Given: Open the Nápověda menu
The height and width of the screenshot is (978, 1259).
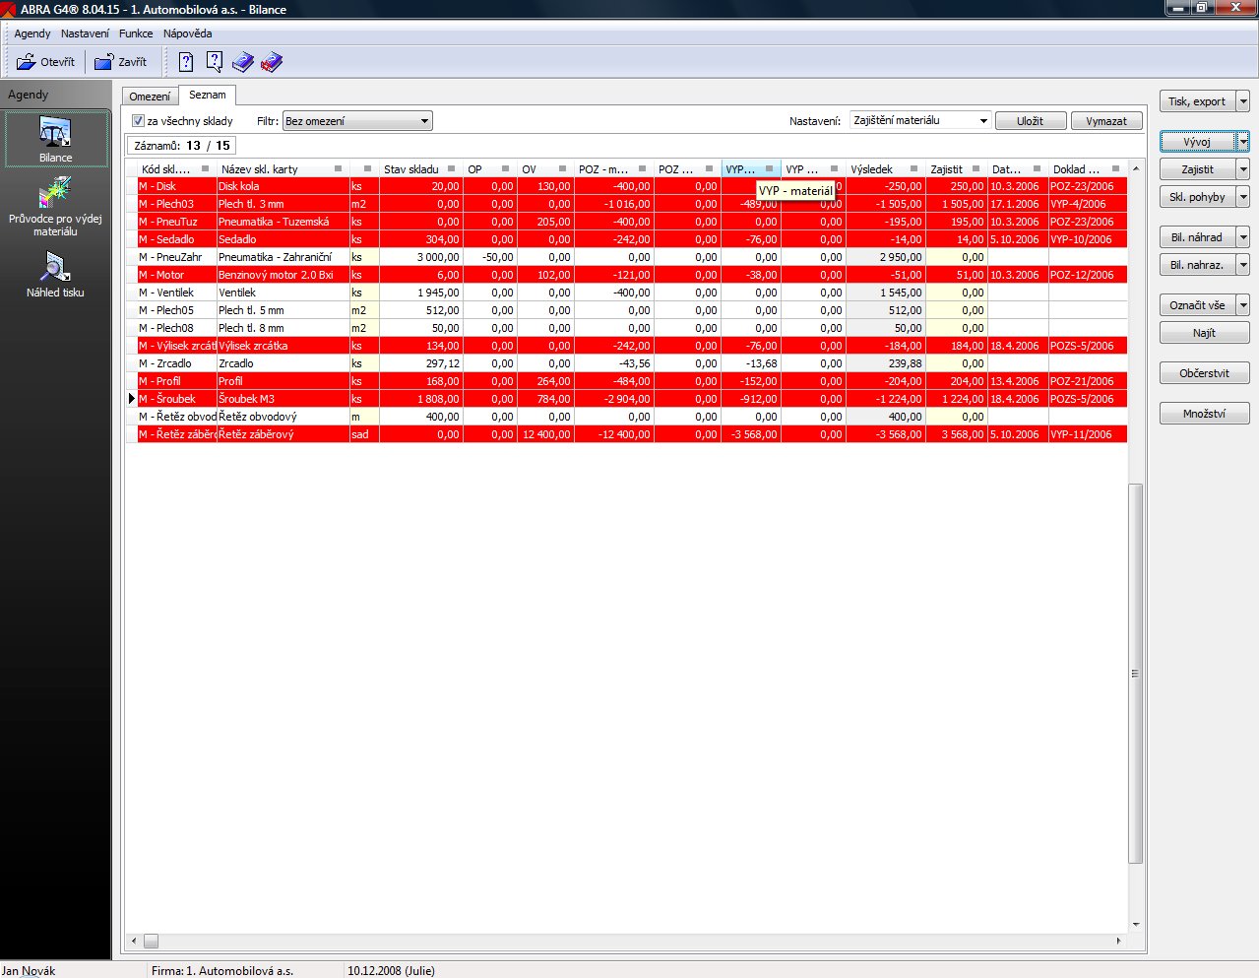Looking at the screenshot, I should 187,33.
